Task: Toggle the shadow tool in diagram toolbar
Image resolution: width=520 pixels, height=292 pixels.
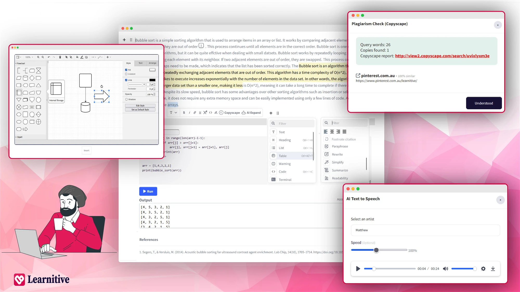Action: (86, 57)
